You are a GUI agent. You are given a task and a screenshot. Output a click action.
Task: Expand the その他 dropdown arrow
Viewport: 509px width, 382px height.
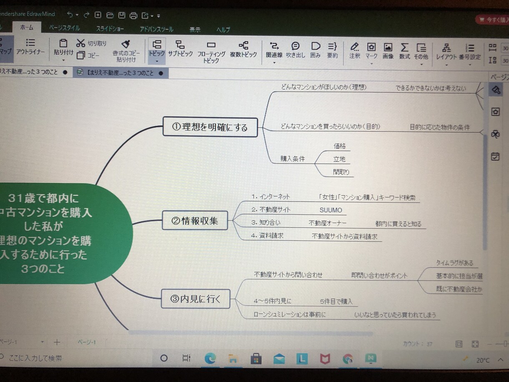tap(421, 64)
